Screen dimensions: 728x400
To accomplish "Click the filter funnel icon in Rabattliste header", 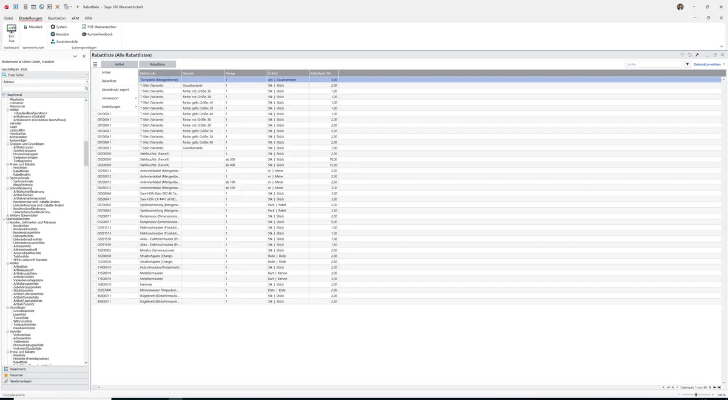I will pos(682,55).
